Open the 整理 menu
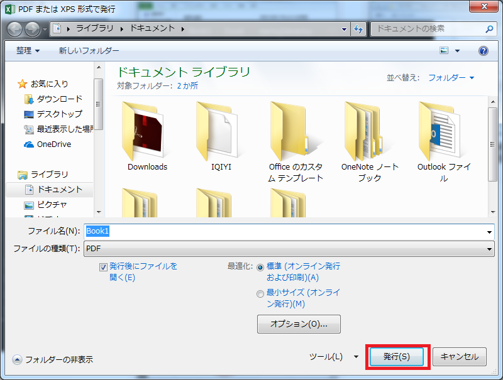Image resolution: width=503 pixels, height=380 pixels. tap(26, 50)
